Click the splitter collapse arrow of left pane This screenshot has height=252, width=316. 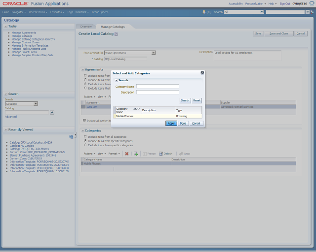point(76,135)
